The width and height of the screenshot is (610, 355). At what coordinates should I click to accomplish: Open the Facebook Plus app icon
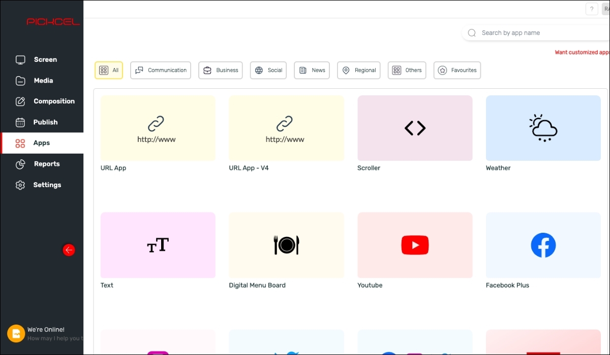pyautogui.click(x=543, y=245)
